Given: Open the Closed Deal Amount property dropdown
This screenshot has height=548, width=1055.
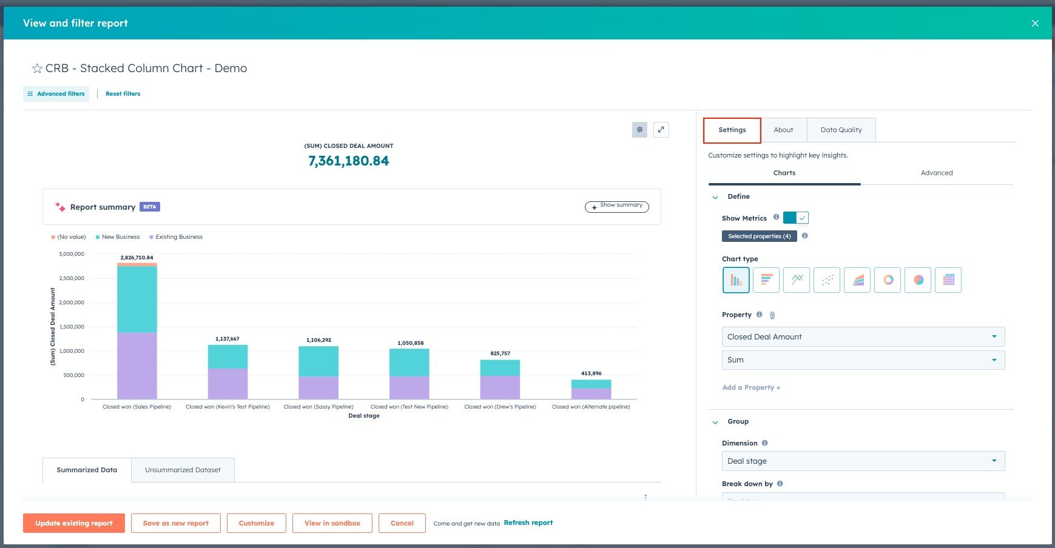Looking at the screenshot, I should click(x=863, y=337).
